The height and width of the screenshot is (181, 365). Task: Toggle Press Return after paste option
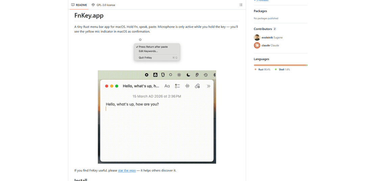(x=153, y=47)
